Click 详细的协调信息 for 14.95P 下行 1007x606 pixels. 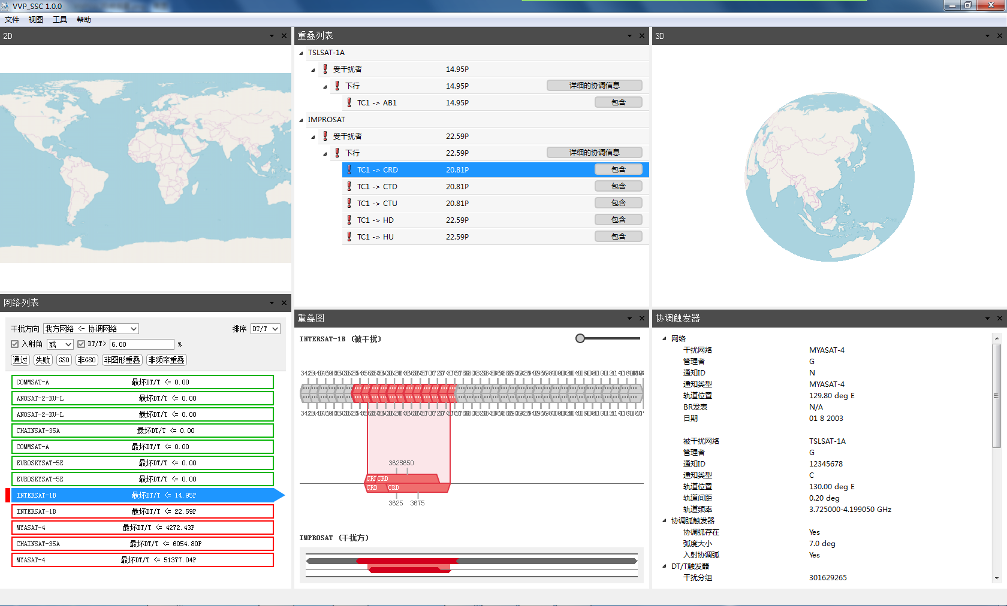[595, 86]
